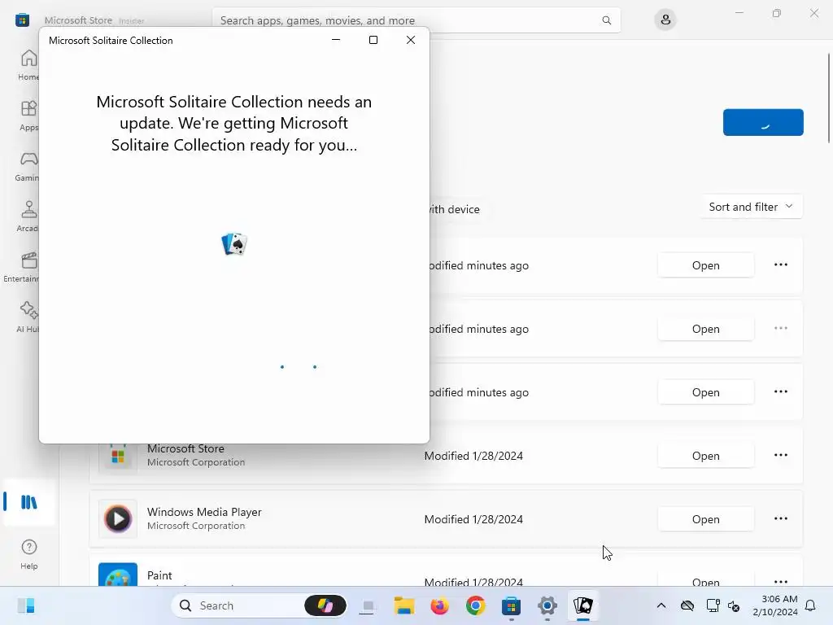
Task: Expand Sort and filter dropdown
Action: [751, 207]
